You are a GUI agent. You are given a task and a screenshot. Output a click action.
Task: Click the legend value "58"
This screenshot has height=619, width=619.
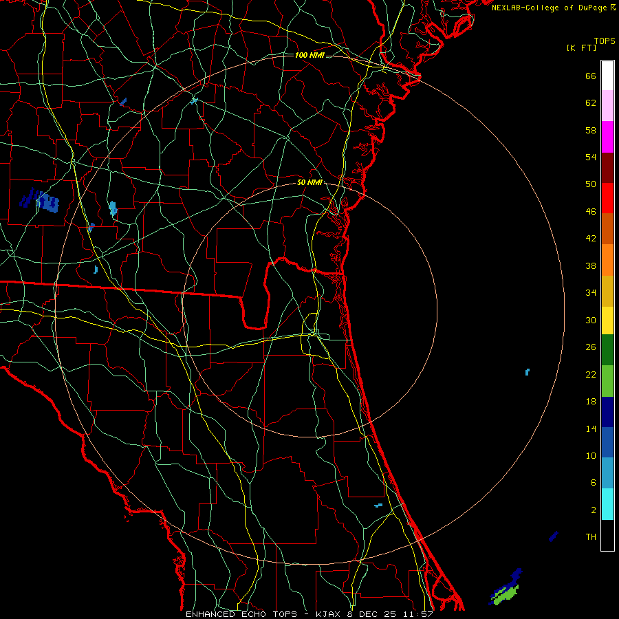point(591,130)
